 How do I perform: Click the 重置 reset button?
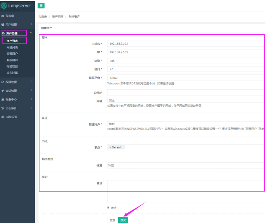coord(112,220)
